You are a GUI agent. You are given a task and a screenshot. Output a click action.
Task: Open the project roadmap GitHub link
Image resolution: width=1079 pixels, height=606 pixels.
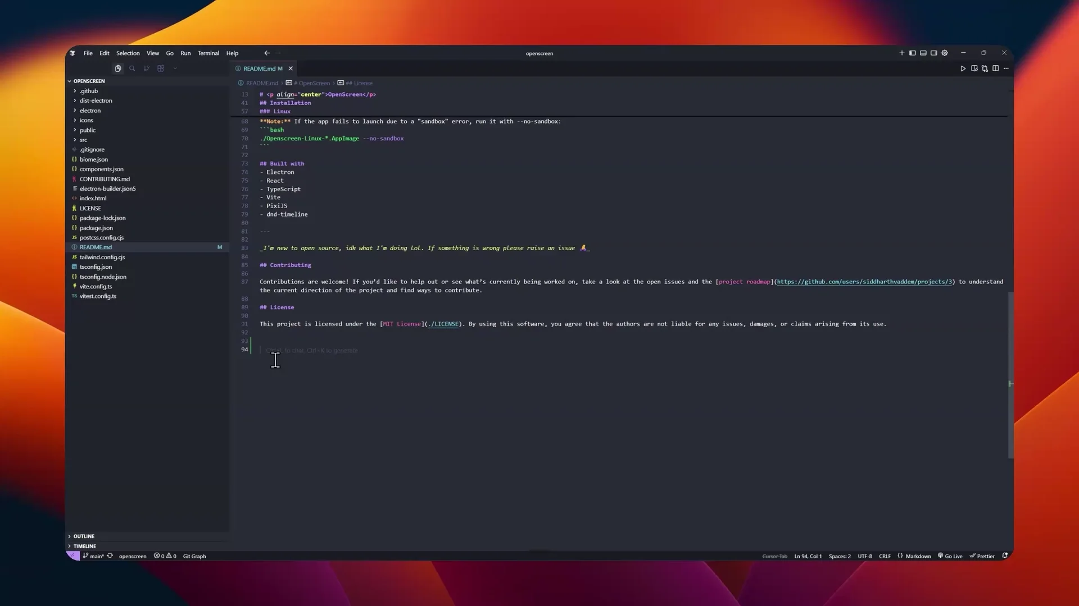(864, 282)
